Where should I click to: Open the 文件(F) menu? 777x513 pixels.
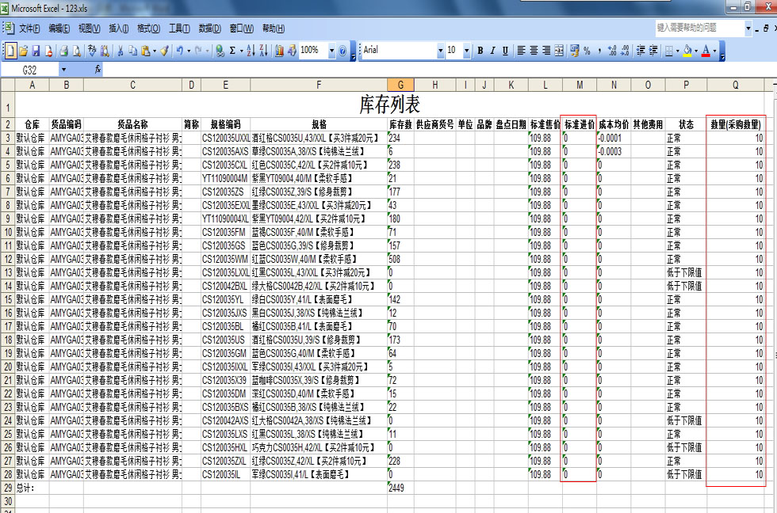(29, 28)
